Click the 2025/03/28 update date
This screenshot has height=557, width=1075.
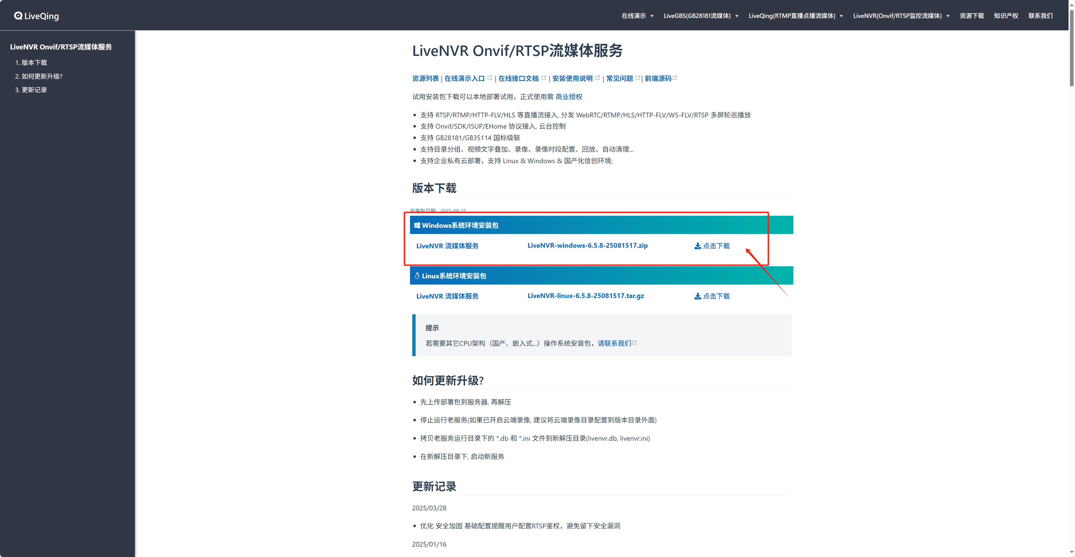pos(429,508)
